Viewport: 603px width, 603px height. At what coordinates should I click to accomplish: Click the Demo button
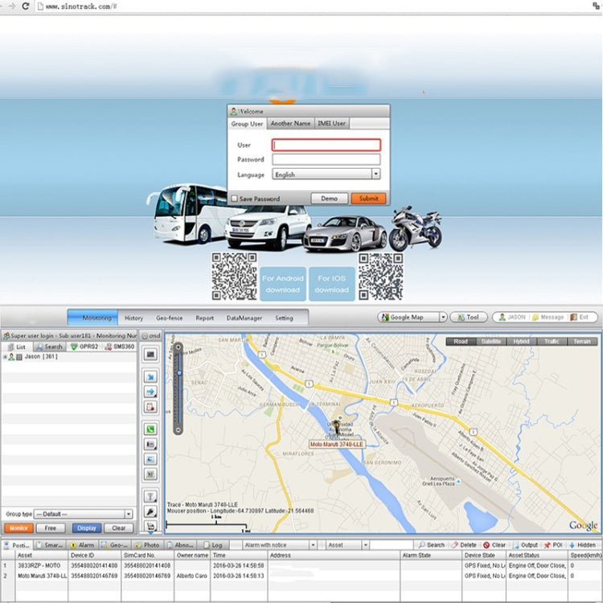(x=330, y=198)
